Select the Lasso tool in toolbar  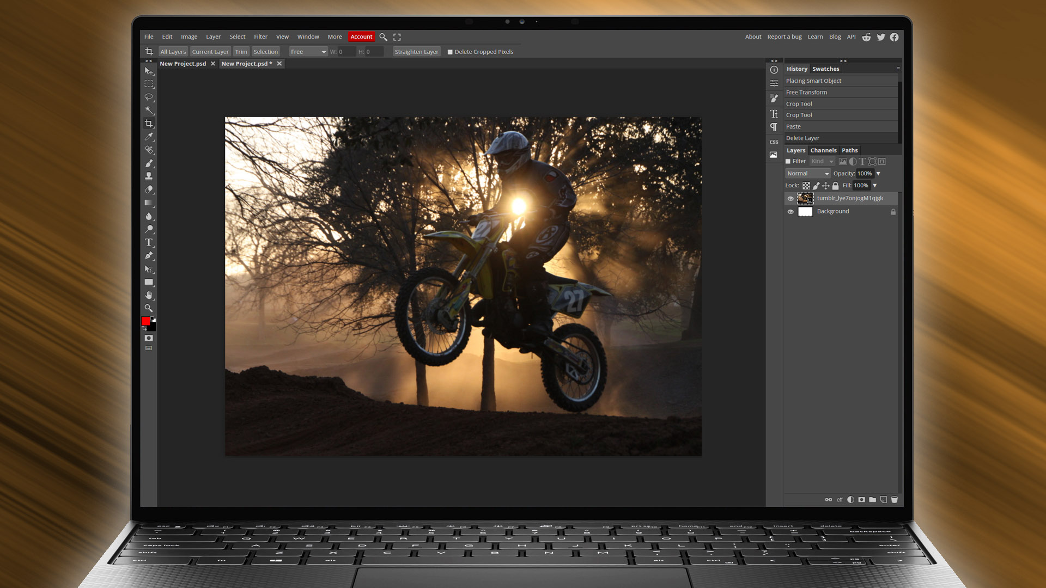point(149,97)
